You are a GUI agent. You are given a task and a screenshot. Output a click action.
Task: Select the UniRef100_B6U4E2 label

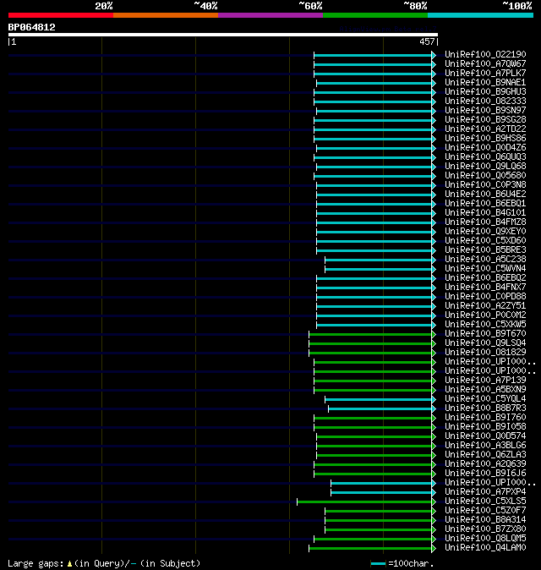point(485,195)
